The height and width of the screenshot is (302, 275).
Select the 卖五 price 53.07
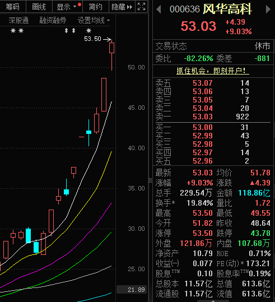[x=203, y=83]
